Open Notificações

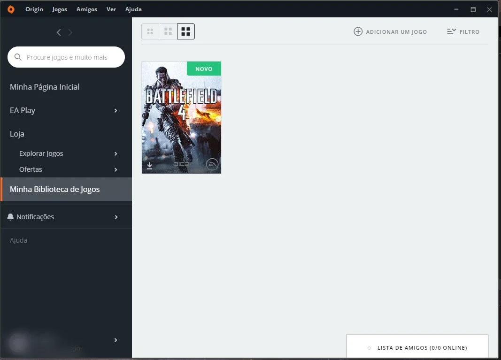35,217
